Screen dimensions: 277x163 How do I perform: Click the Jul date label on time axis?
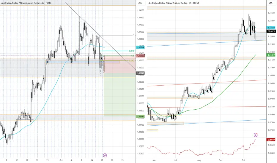tap(175, 160)
